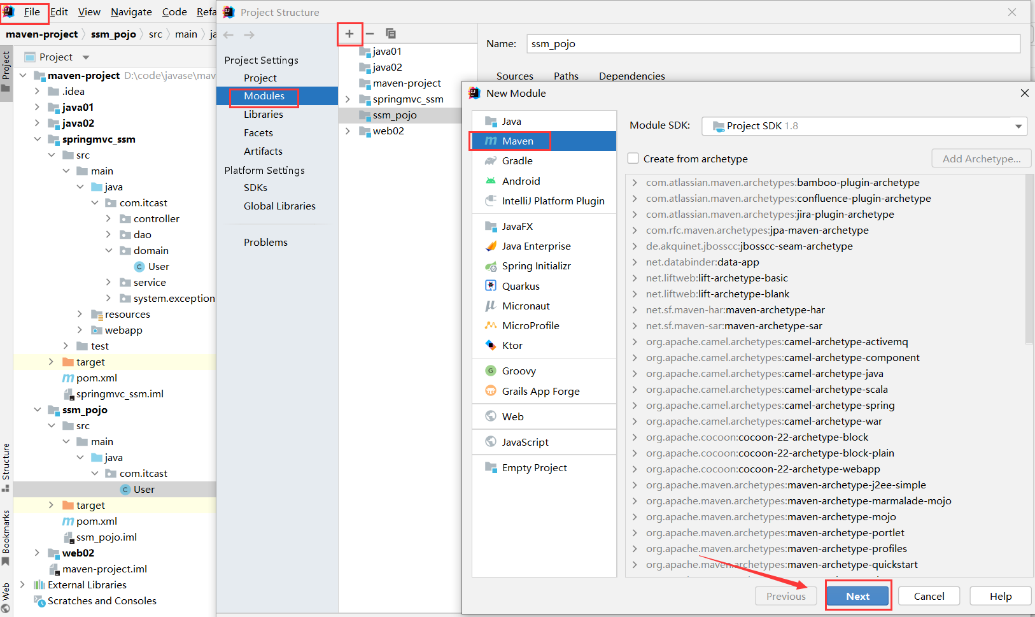Screen dimensions: 1035x617
Task: Select Modules in Project Settings
Action: [277, 96]
